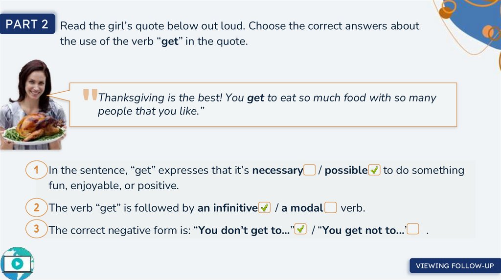
Task: Click the video player icon
Action: pyautogui.click(x=18, y=263)
